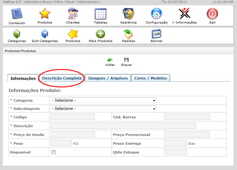Open the Tabelas icon

pyautogui.click(x=100, y=15)
